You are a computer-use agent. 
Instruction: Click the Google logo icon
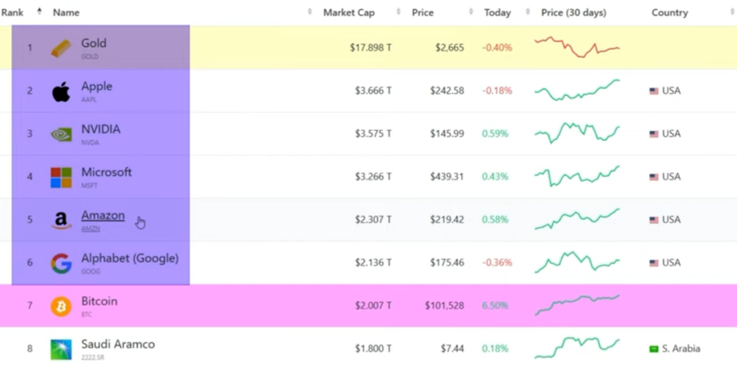[61, 263]
